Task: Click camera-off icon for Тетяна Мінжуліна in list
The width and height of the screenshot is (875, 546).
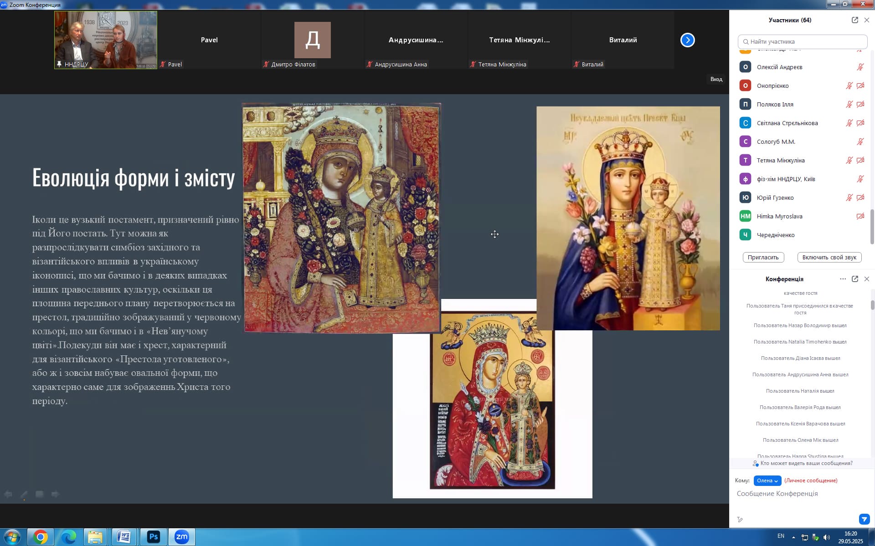Action: click(860, 160)
